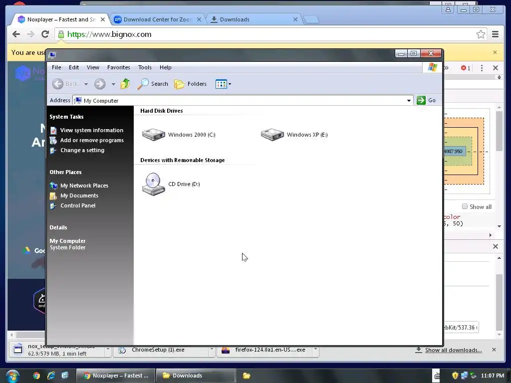Open the Edit menu
Image resolution: width=511 pixels, height=383 pixels.
pyautogui.click(x=74, y=67)
